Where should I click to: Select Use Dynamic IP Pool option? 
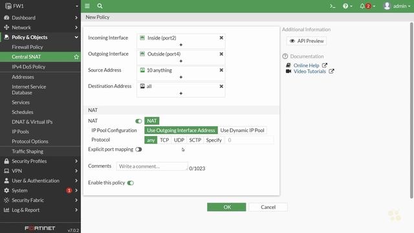pyautogui.click(x=243, y=130)
